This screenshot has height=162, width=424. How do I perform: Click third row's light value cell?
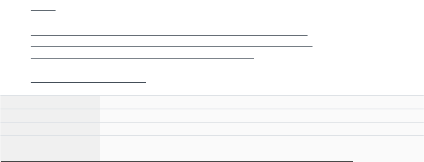click(262, 129)
